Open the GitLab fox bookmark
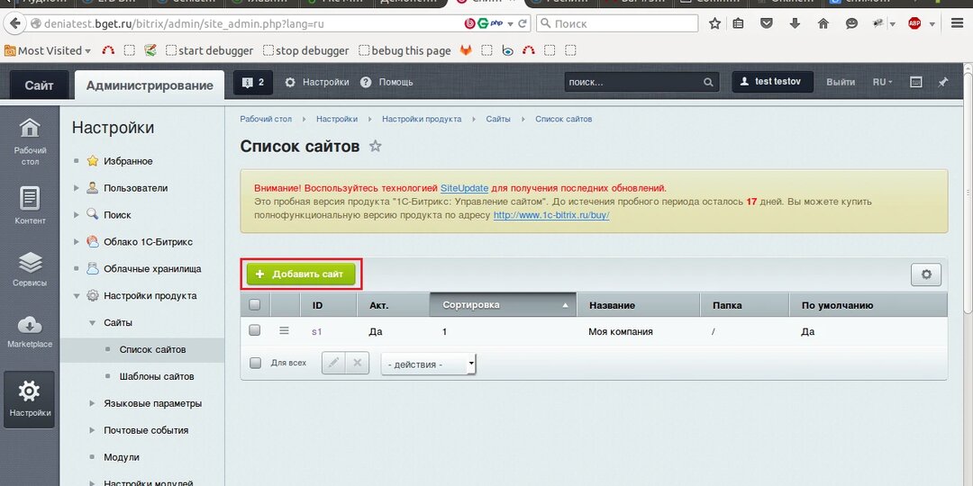973x486 pixels. (466, 50)
